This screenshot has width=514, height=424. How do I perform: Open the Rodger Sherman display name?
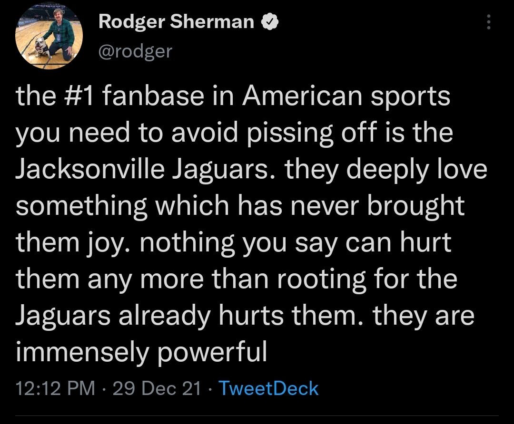coord(176,21)
